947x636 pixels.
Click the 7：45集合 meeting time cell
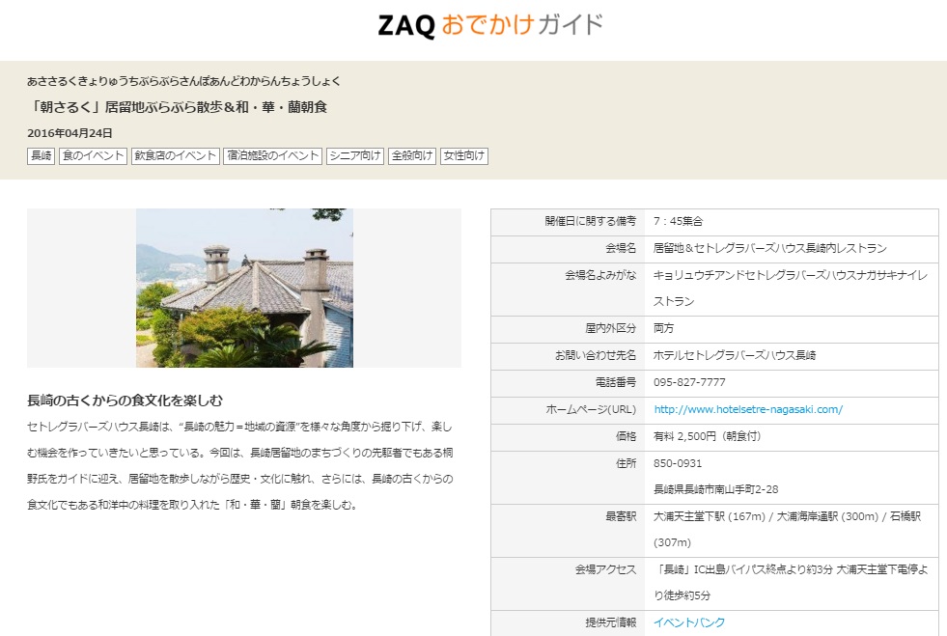(x=678, y=221)
